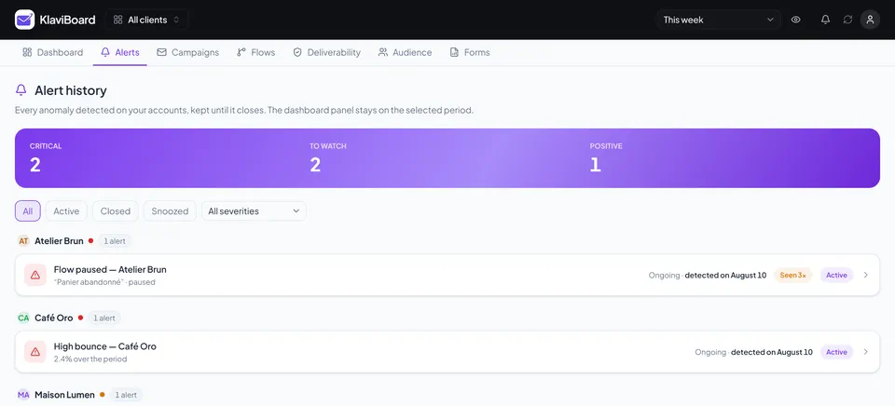Switch to the Audience tab
This screenshot has width=895, height=406.
405,52
